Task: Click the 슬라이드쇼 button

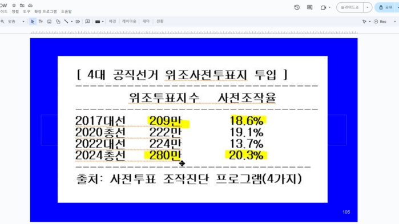Action: [x=350, y=7]
